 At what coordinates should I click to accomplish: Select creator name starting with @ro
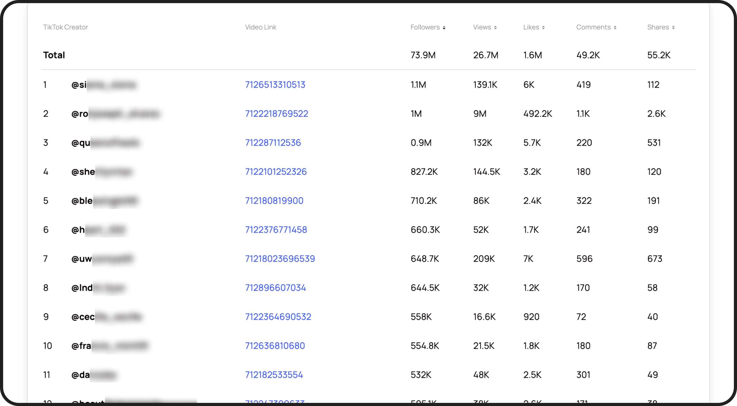pyautogui.click(x=115, y=114)
